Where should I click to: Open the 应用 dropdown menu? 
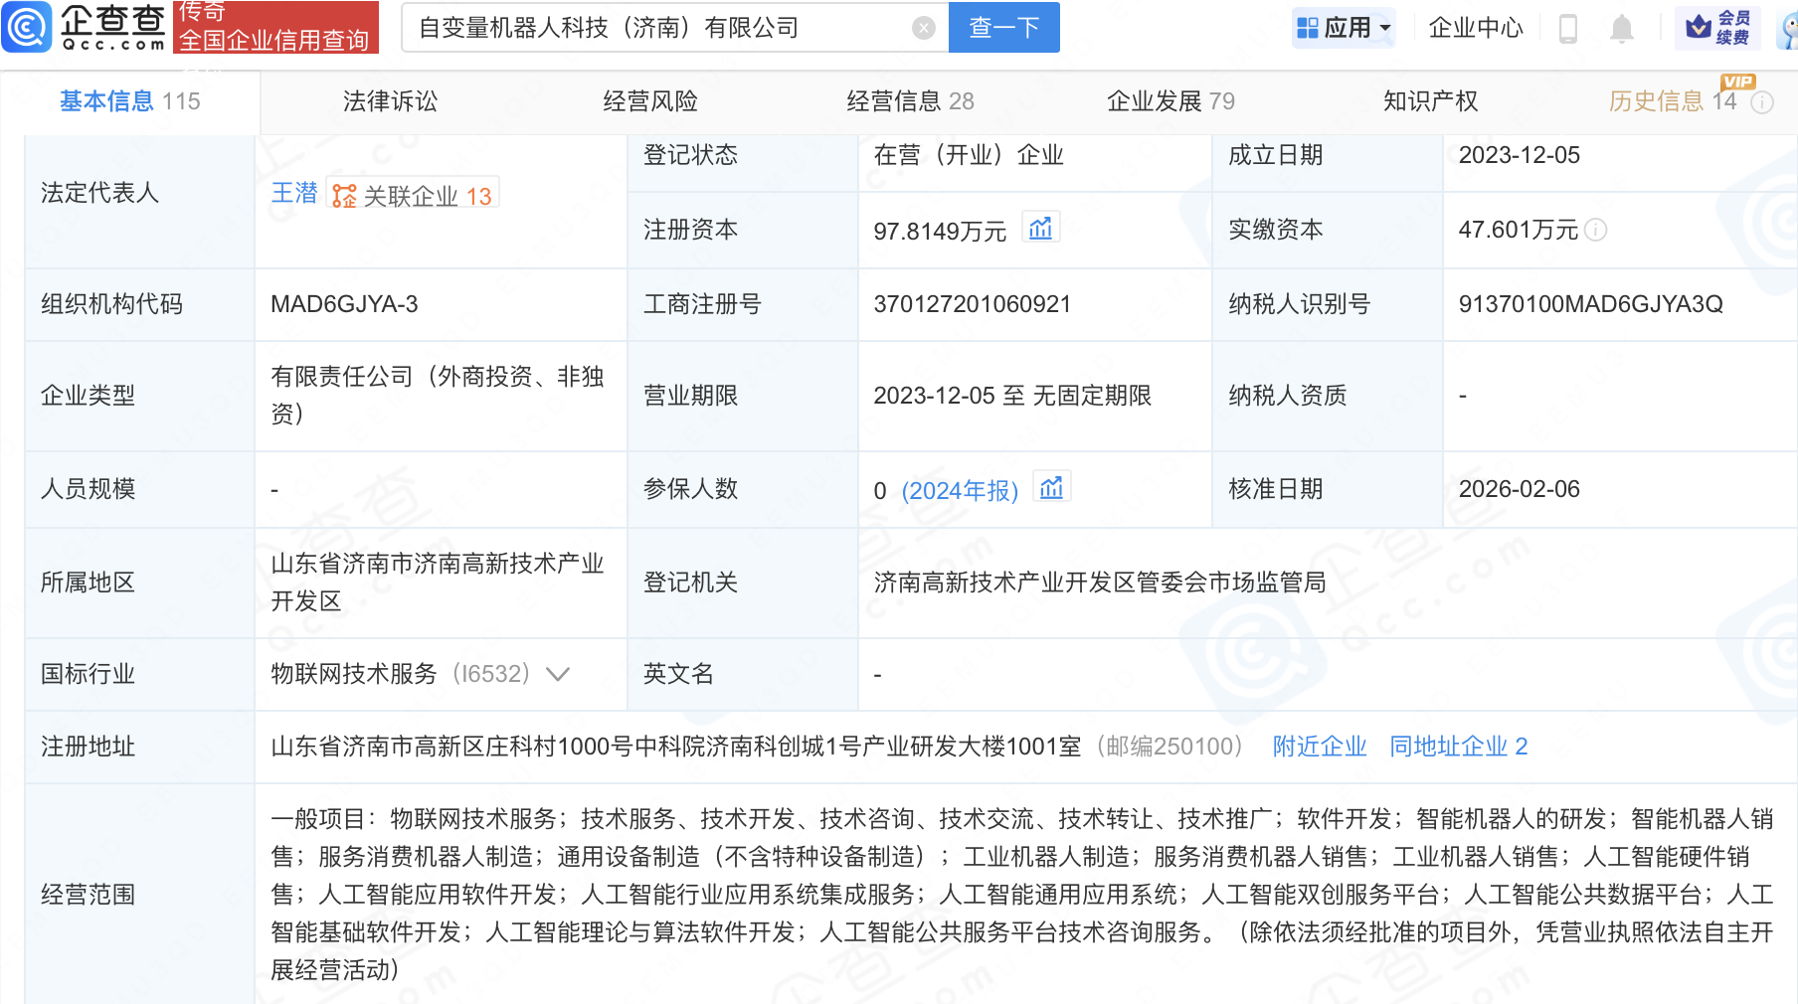pyautogui.click(x=1345, y=28)
